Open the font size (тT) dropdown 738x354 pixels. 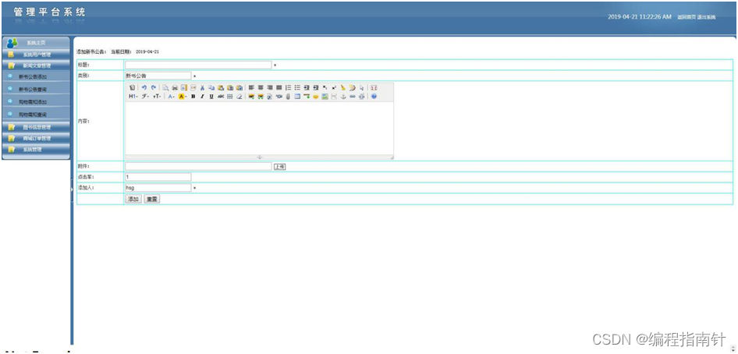pyautogui.click(x=157, y=97)
